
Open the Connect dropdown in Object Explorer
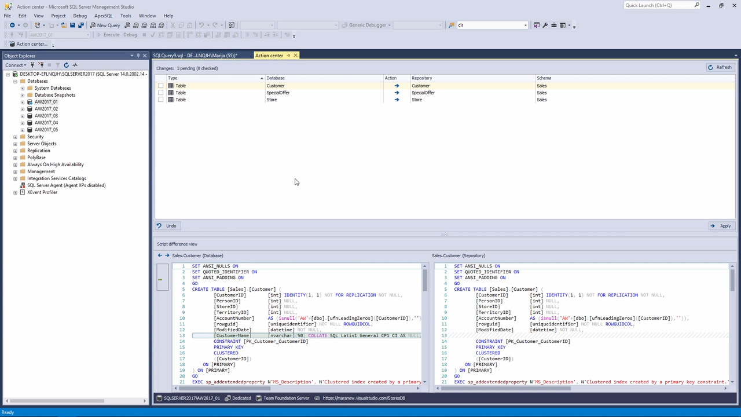click(x=16, y=65)
